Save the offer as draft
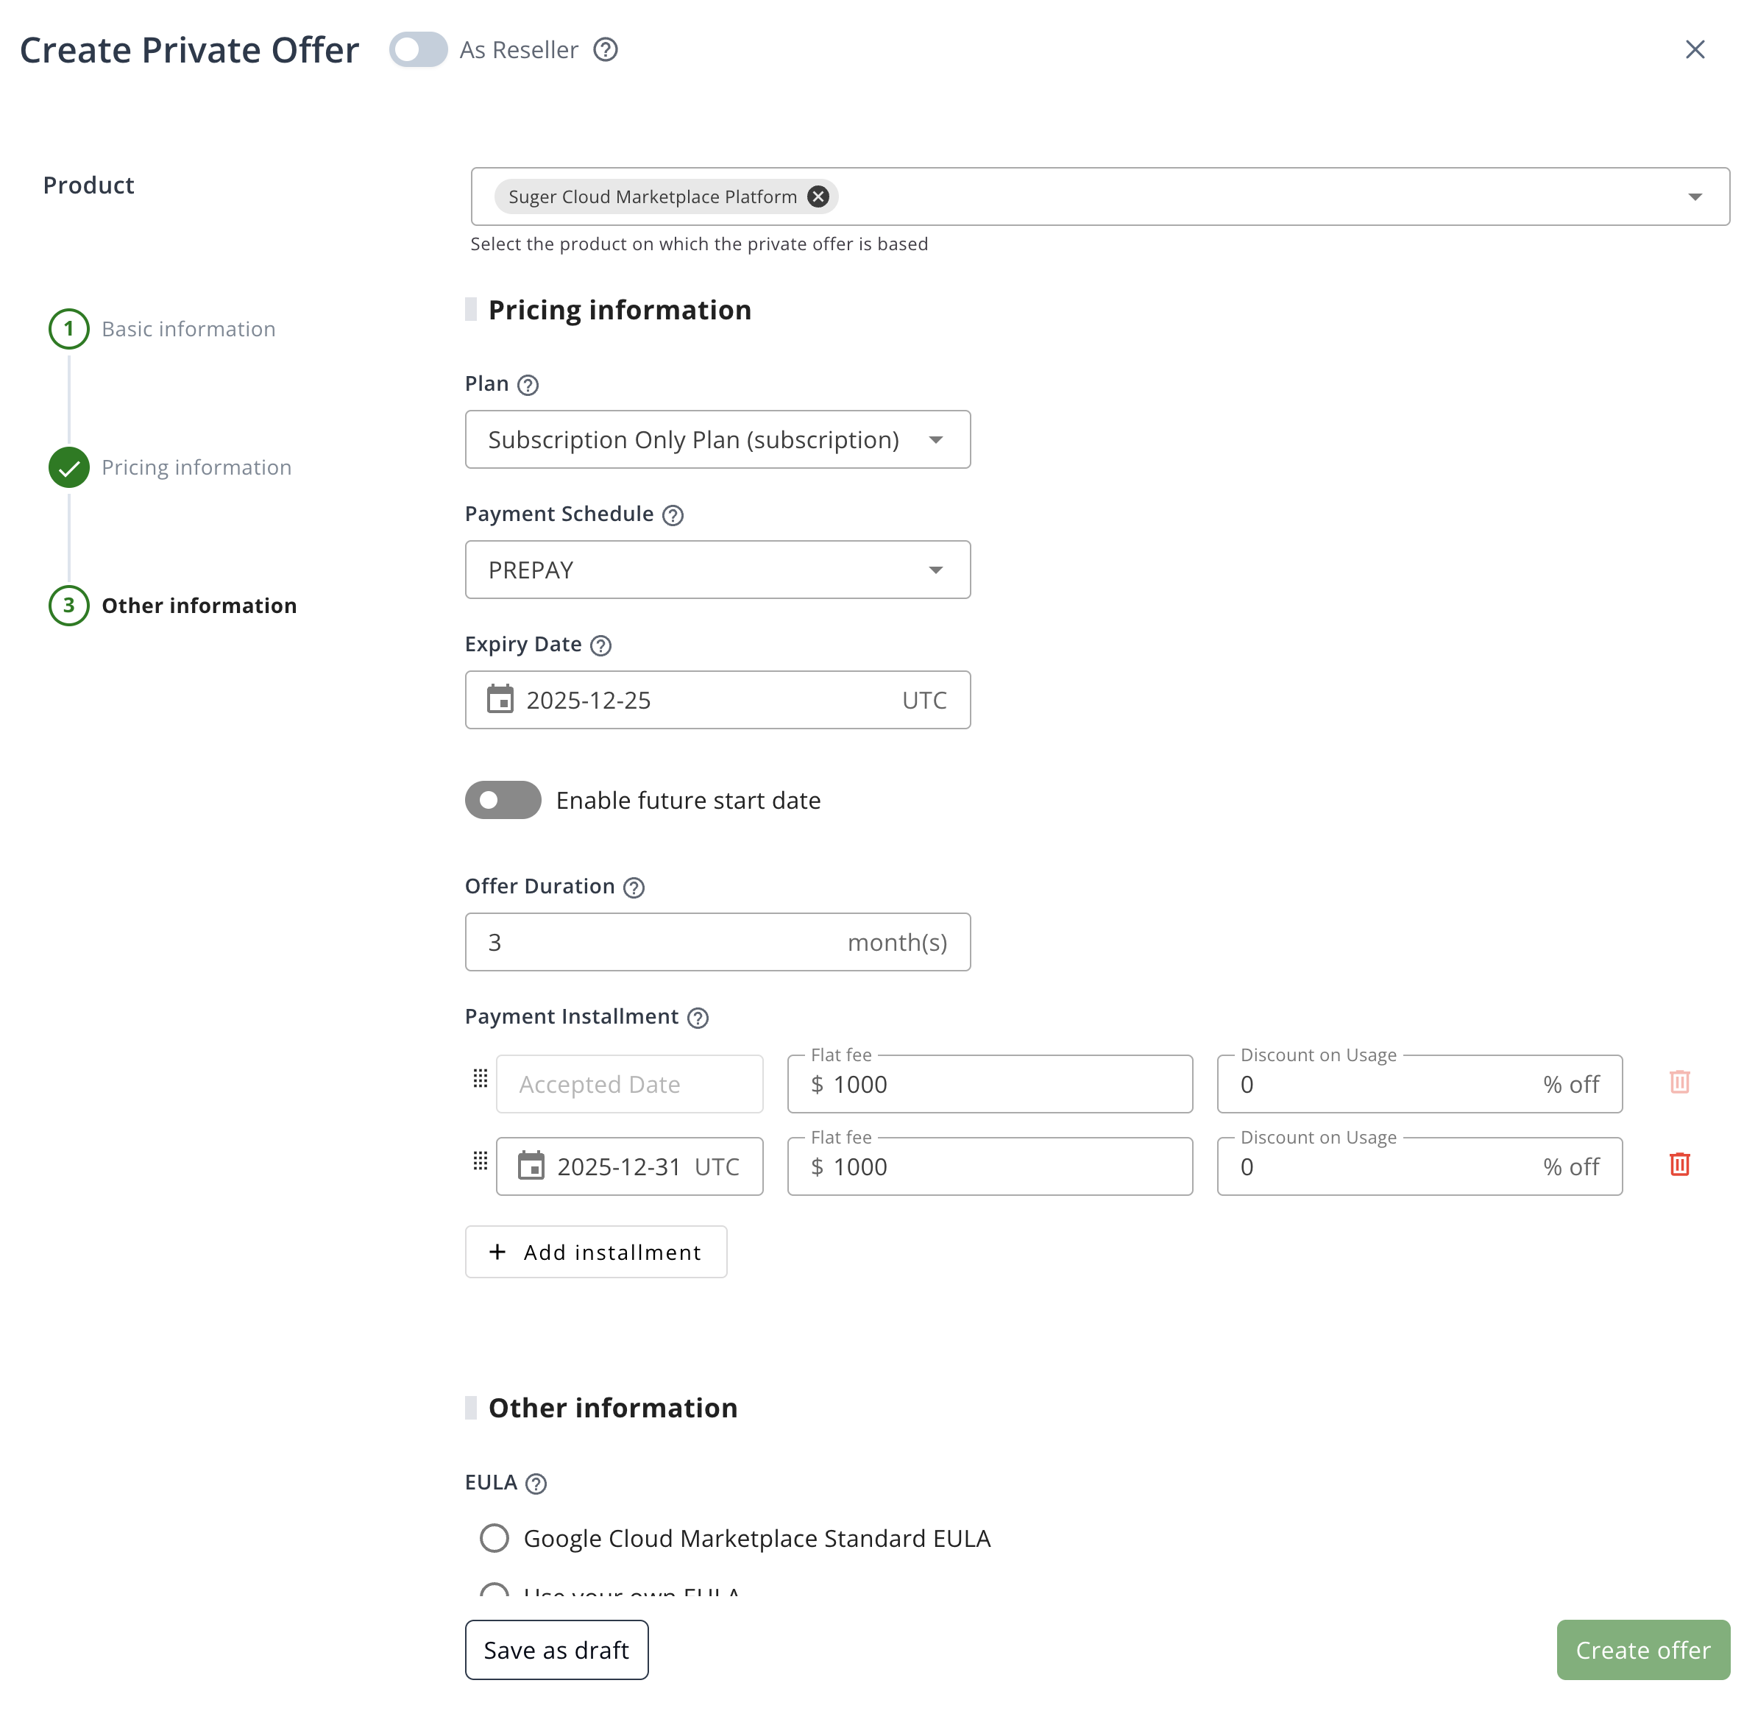 click(556, 1650)
